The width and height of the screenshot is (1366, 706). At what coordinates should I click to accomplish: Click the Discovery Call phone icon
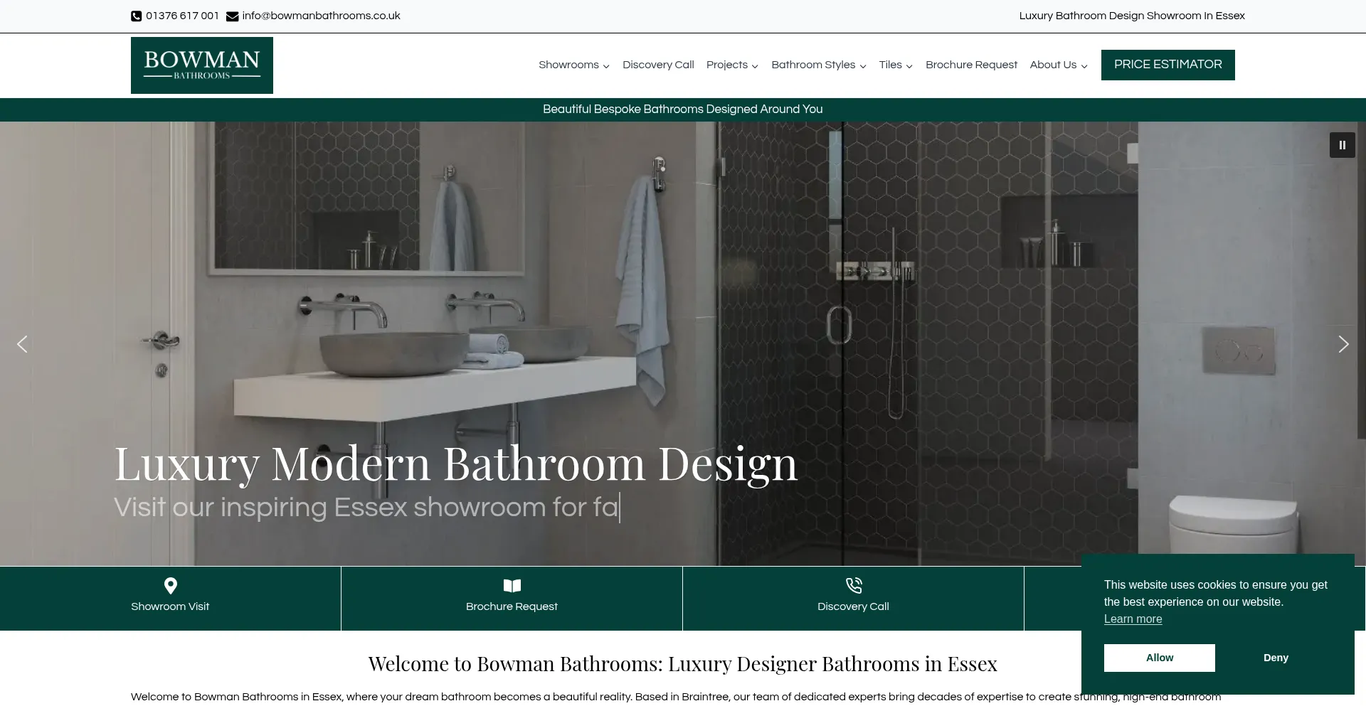coord(853,586)
